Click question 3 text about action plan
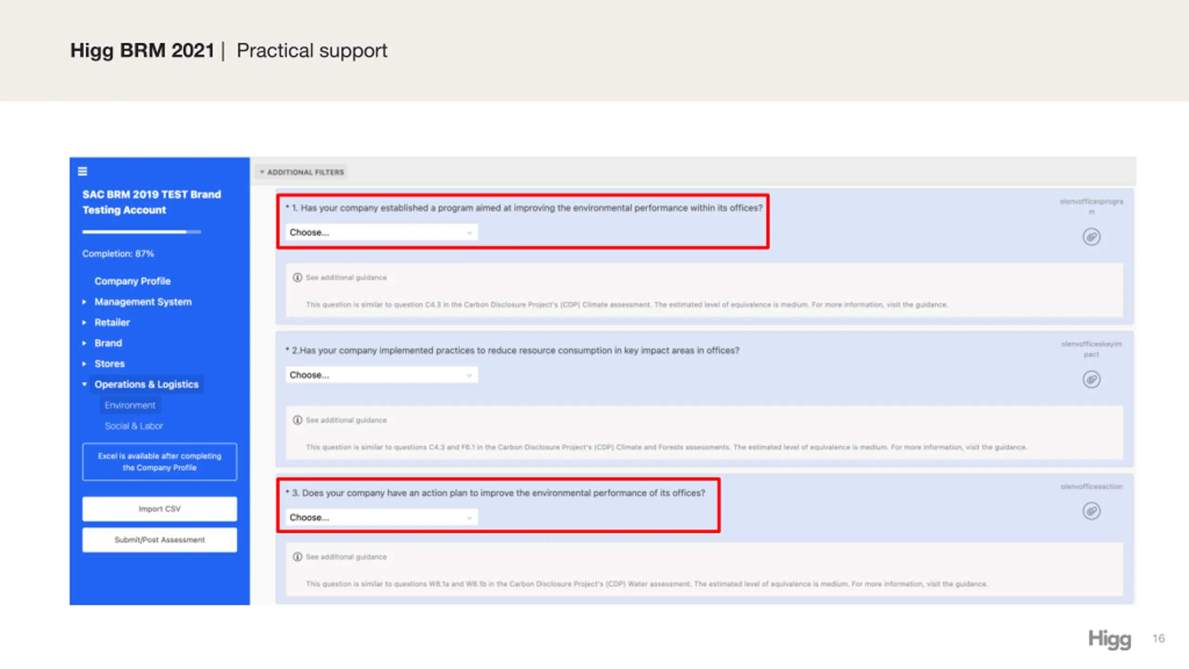 tap(495, 493)
